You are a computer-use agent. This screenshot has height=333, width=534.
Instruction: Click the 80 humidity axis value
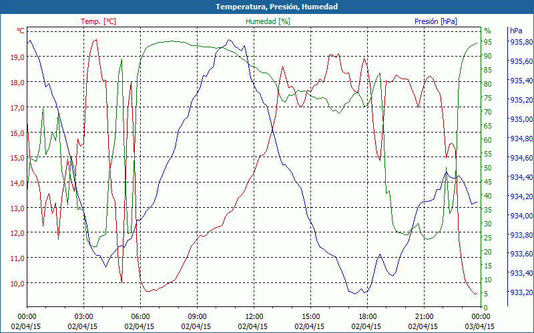488,84
